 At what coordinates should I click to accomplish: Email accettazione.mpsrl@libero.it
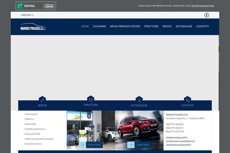(180, 141)
